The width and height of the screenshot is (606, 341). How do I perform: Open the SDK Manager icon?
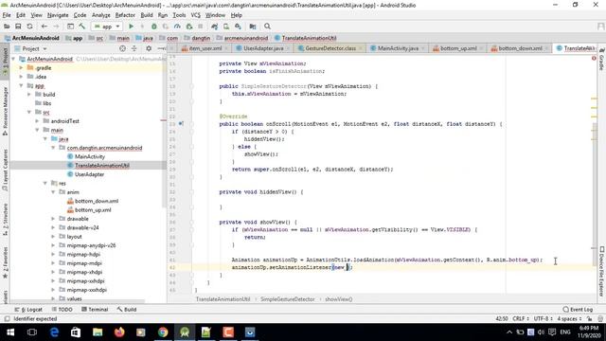coord(238,27)
